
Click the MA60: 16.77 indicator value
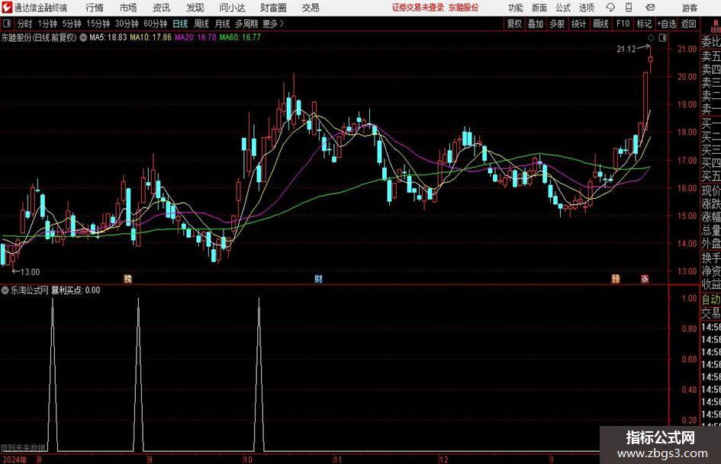pos(240,37)
